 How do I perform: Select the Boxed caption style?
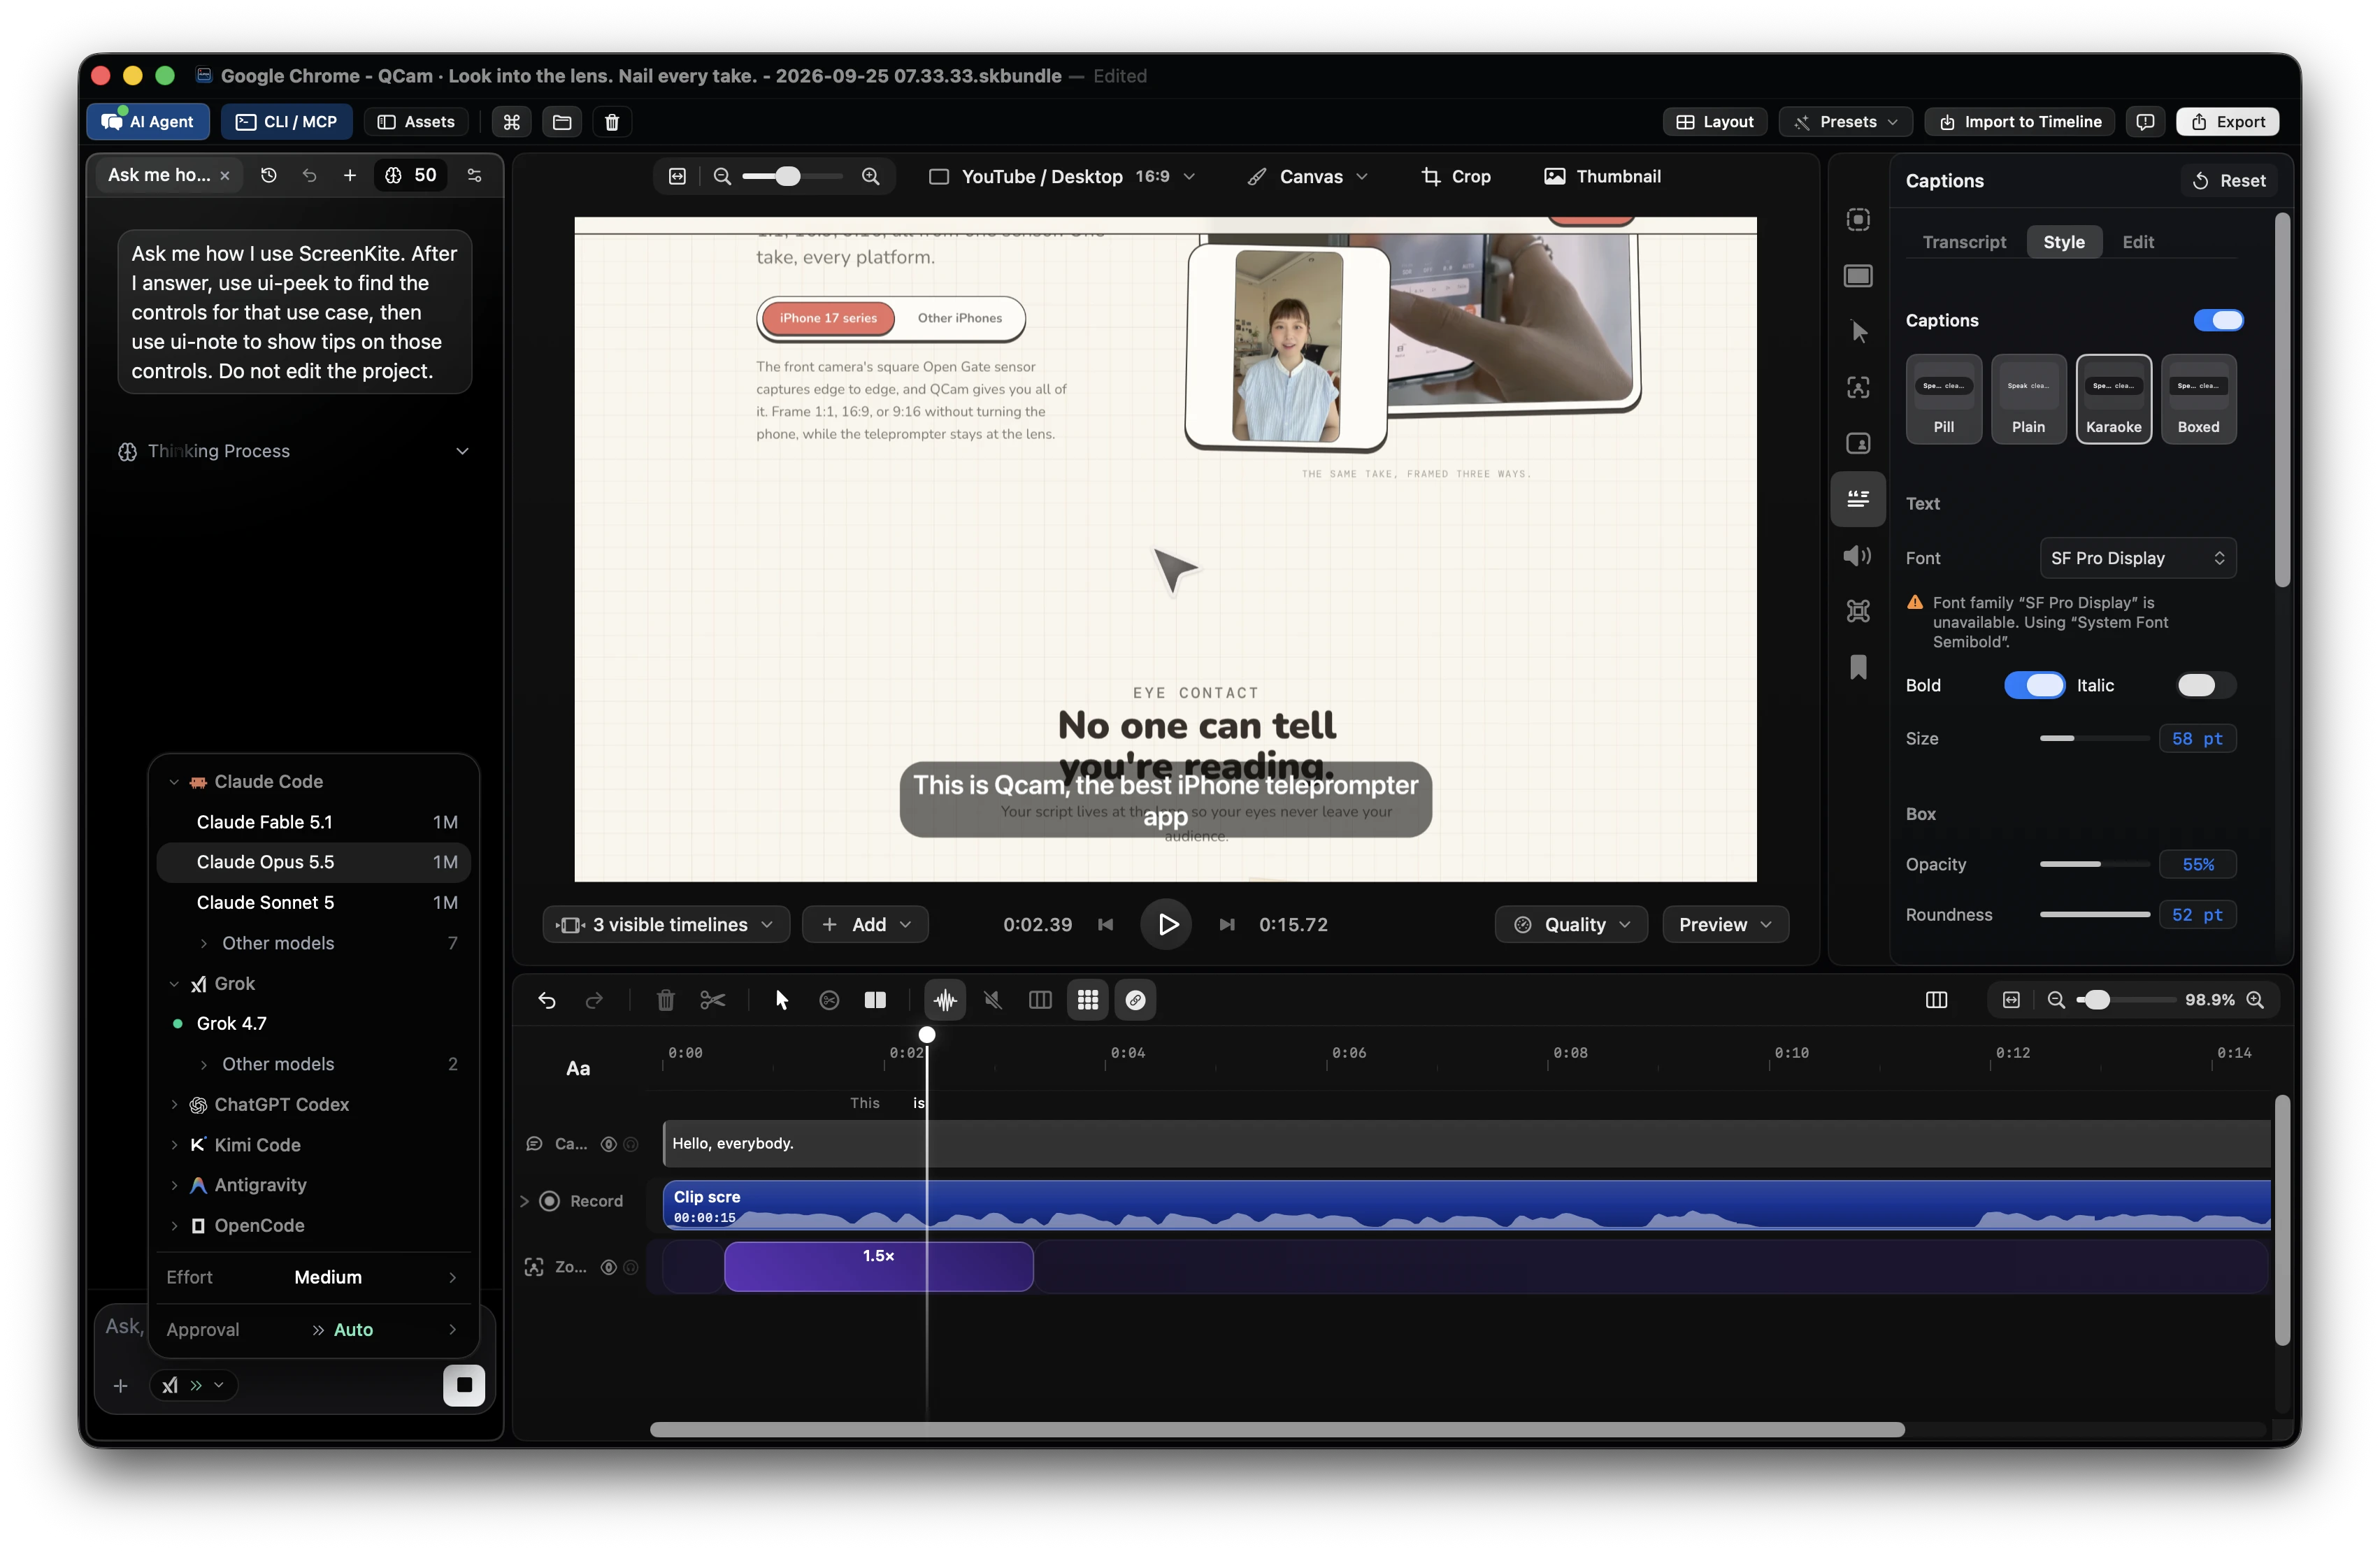2198,399
